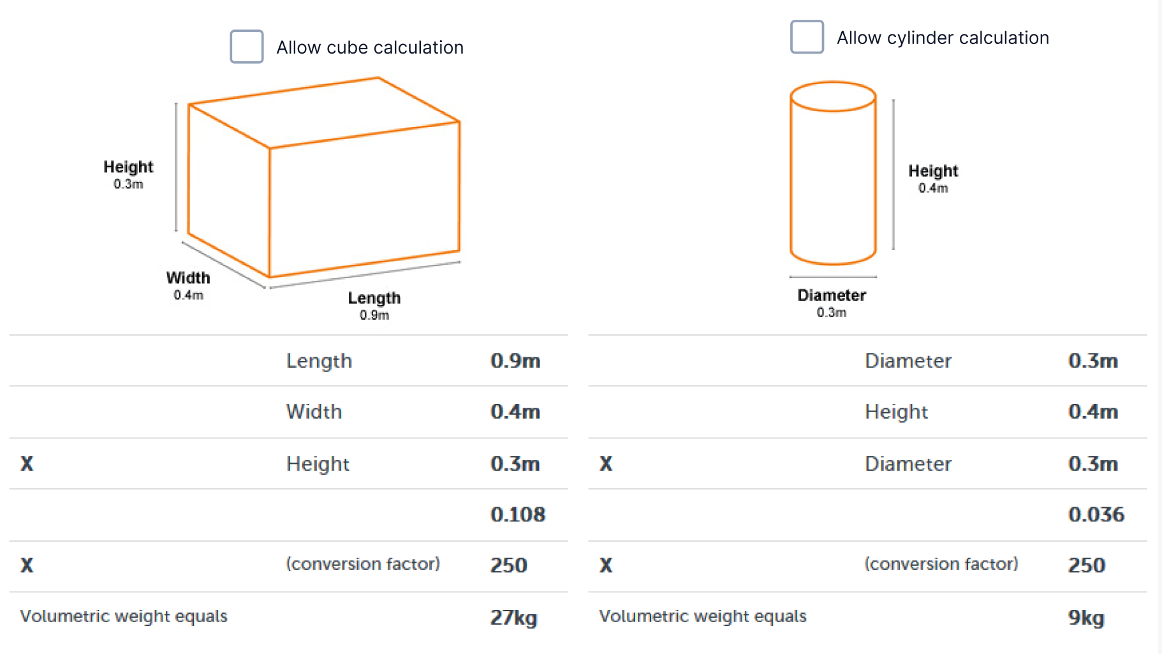Click the Diameter label under the cylinder diagram
Viewport: 1162px width, 654px height.
coord(832,296)
